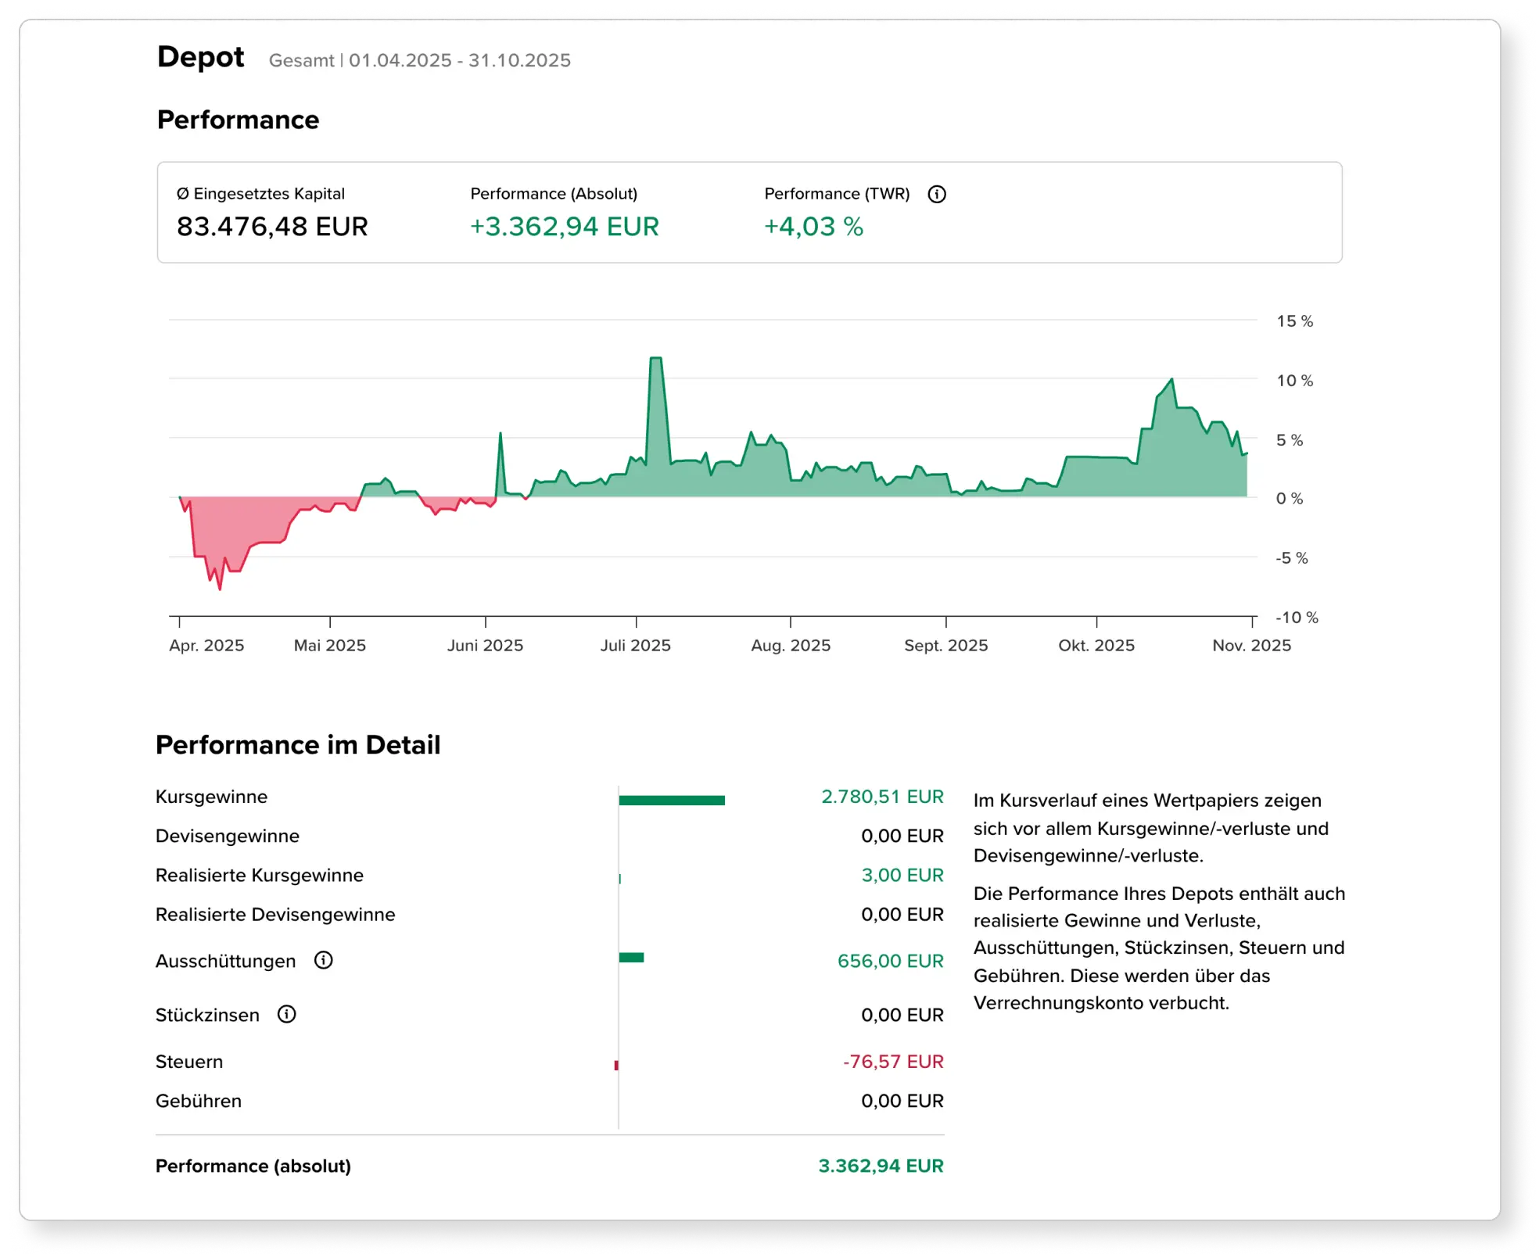The width and height of the screenshot is (1539, 1254).
Task: Open the Stückzinsen info tooltip
Action: [287, 1014]
